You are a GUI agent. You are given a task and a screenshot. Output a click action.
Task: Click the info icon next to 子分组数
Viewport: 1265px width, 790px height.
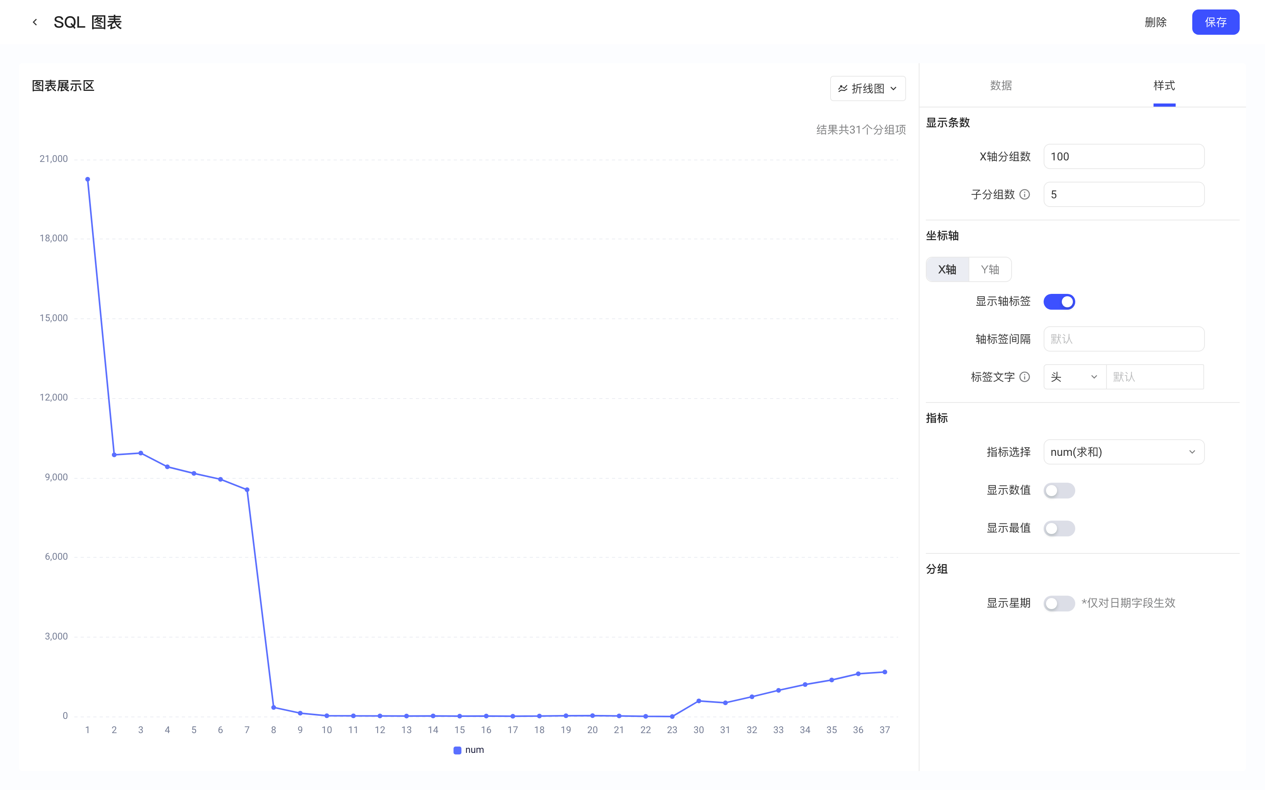pos(1025,194)
